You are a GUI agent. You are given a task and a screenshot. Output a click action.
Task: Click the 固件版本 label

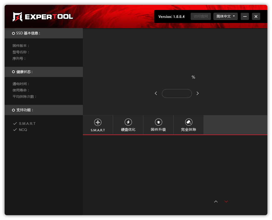pyautogui.click(x=21, y=46)
